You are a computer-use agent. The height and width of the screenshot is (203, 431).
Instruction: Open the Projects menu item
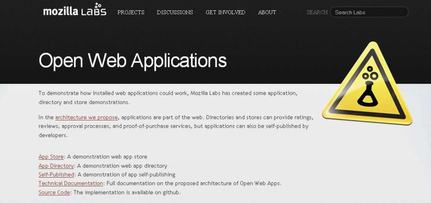point(131,12)
